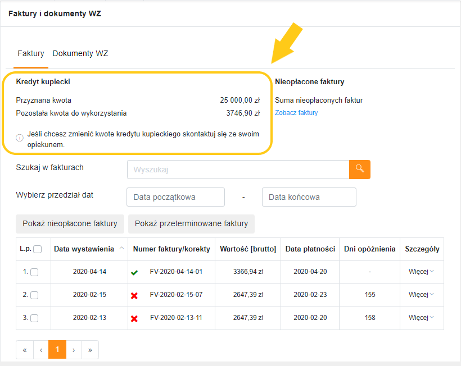The image size is (461, 366).
Task: Check the box for row 3 invoice
Action: coord(34,318)
